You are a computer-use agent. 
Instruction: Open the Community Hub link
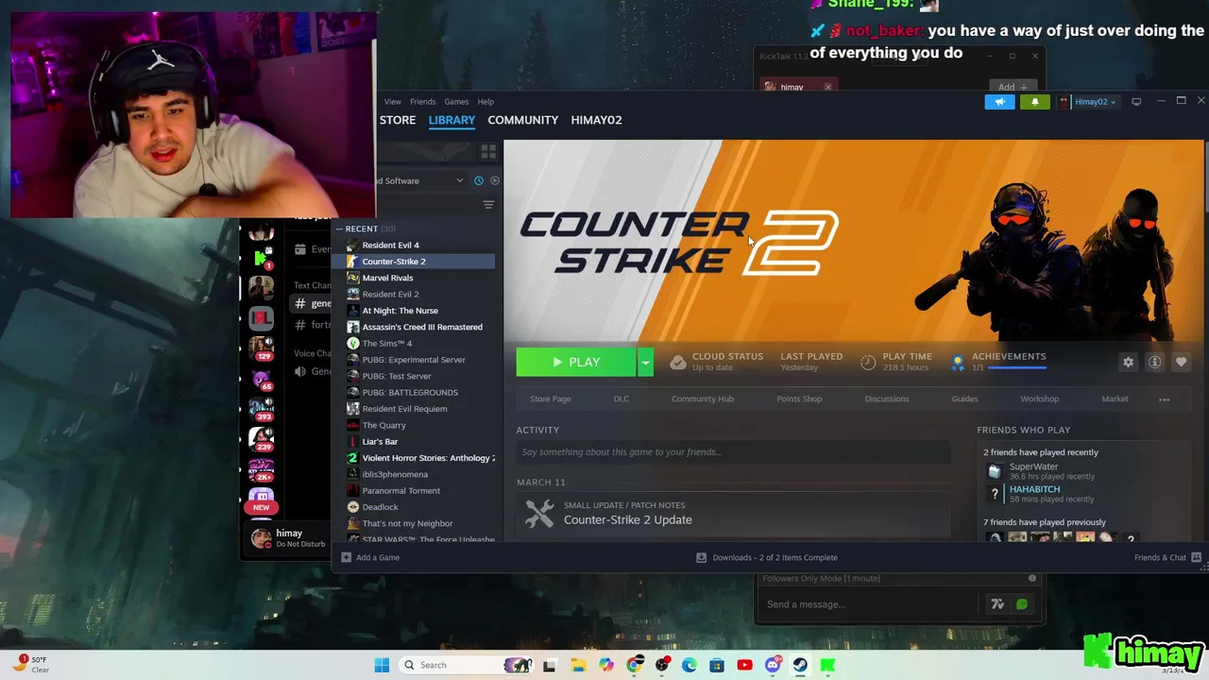(703, 399)
